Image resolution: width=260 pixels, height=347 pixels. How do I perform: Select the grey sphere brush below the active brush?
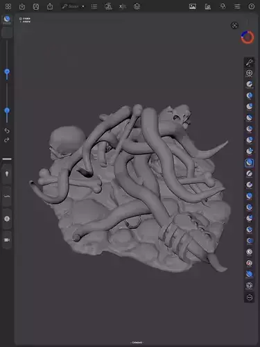(249, 174)
